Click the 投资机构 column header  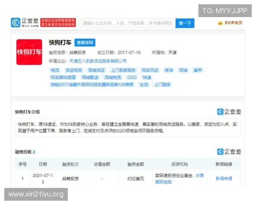[x=180, y=164]
